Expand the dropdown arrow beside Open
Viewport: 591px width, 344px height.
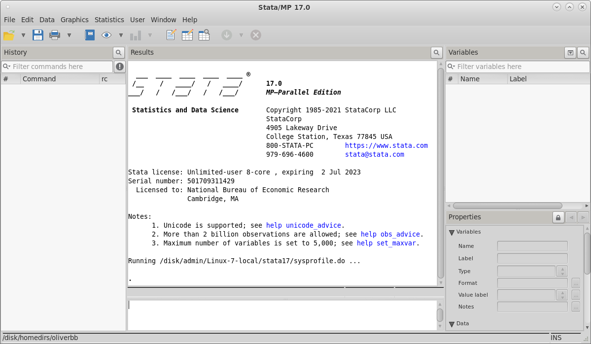click(23, 35)
